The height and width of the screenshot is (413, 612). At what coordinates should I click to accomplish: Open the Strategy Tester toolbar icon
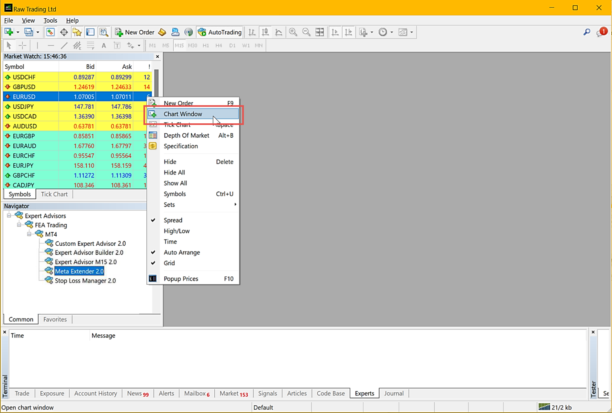point(104,32)
